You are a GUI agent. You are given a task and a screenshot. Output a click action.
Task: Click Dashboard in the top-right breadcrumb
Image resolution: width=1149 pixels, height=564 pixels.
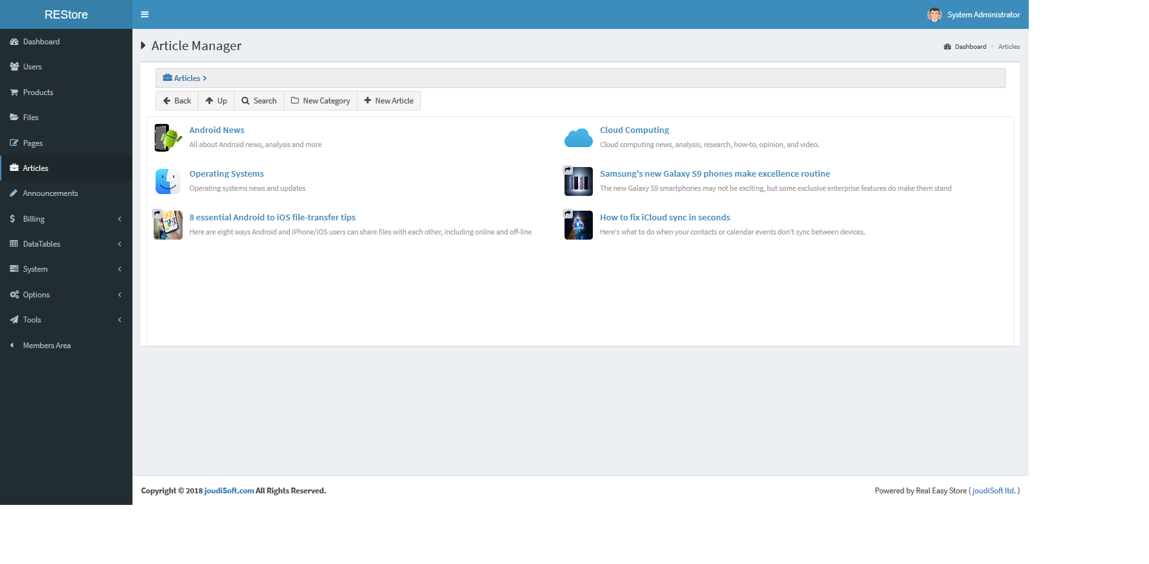coord(970,47)
